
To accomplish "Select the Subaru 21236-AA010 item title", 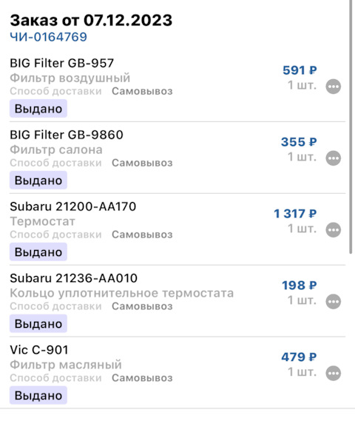I will [x=73, y=278].
